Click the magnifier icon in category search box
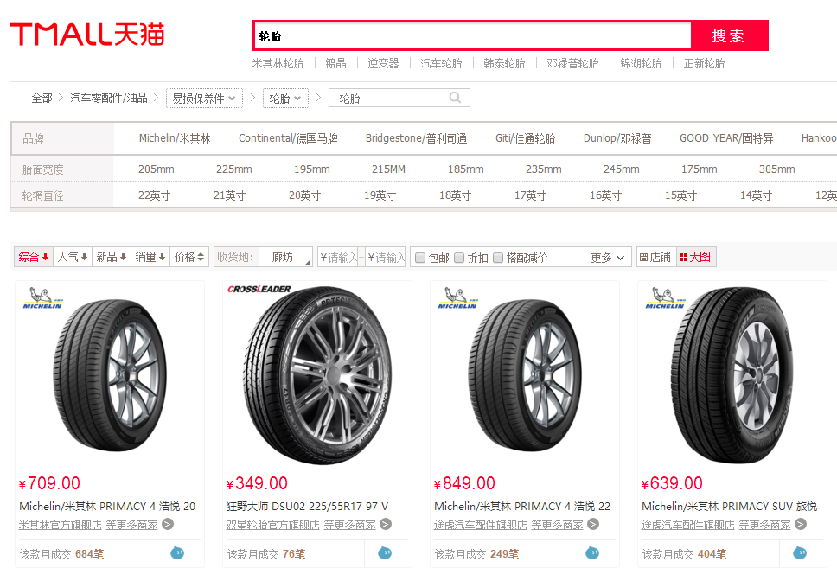837x581 pixels. 455,98
